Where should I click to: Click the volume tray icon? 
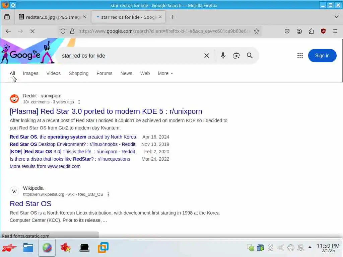tap(280, 247)
